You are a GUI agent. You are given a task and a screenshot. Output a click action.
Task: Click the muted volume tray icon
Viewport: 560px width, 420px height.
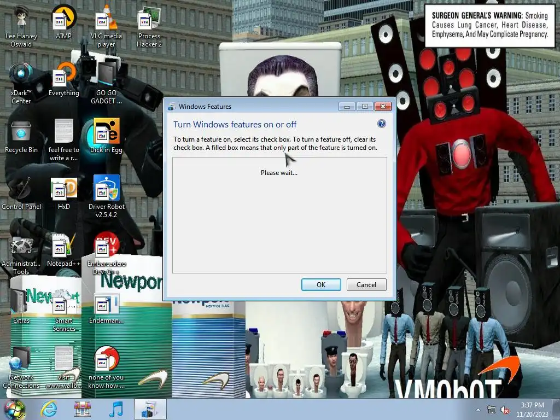pyautogui.click(x=505, y=410)
